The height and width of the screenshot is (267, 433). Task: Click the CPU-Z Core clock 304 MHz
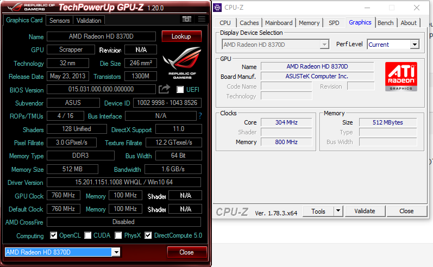coord(286,122)
